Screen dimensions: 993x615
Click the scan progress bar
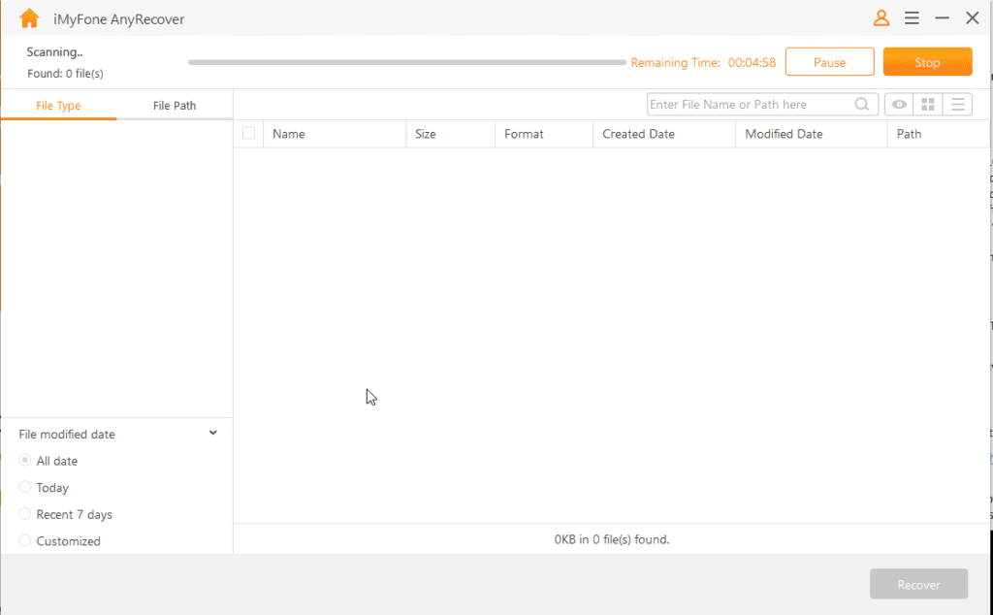click(407, 62)
